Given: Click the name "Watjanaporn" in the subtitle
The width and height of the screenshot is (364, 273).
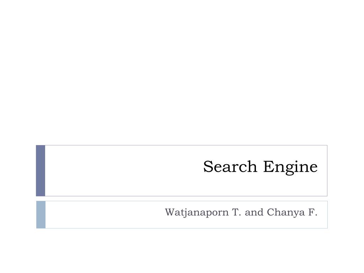Looking at the screenshot, I should click(x=197, y=213).
